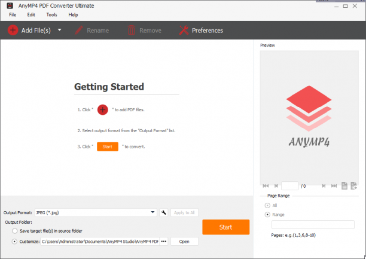The image size is (366, 259).
Task: Open the File menu
Action: click(13, 15)
